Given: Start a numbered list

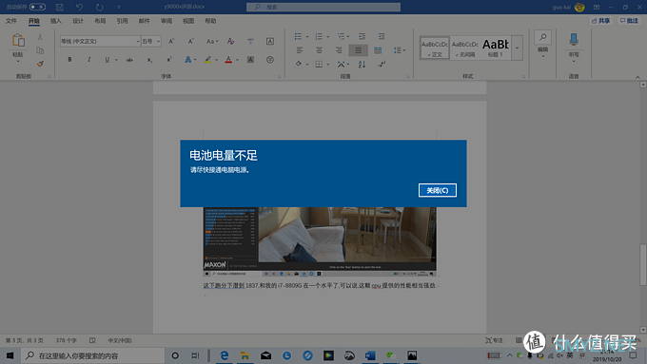Looking at the screenshot, I should click(319, 37).
